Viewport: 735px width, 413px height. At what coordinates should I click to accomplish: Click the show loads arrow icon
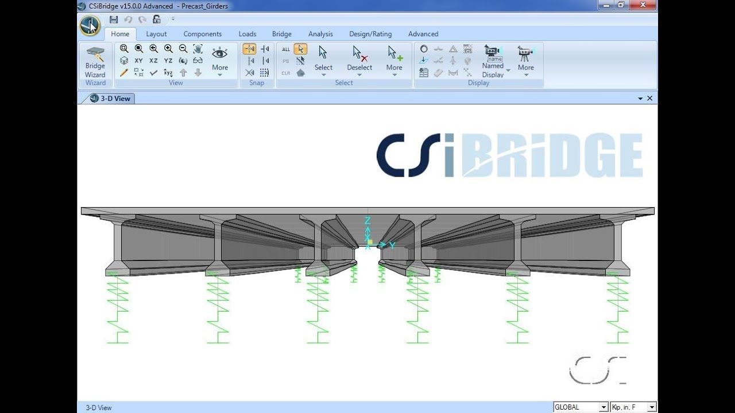(x=424, y=61)
